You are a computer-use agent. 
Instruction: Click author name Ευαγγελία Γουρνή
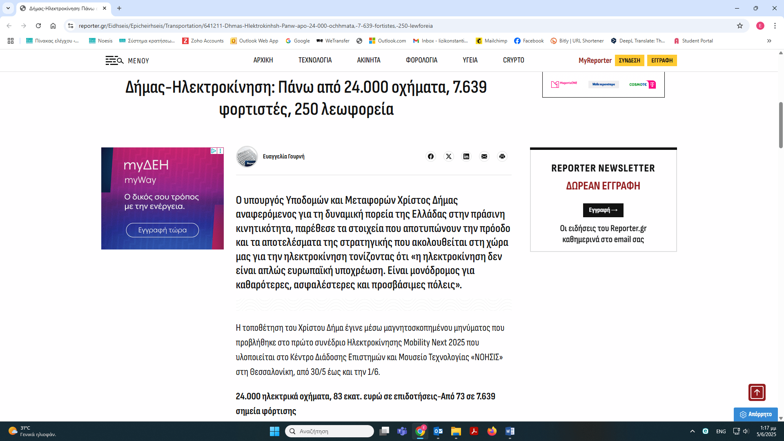tap(283, 156)
